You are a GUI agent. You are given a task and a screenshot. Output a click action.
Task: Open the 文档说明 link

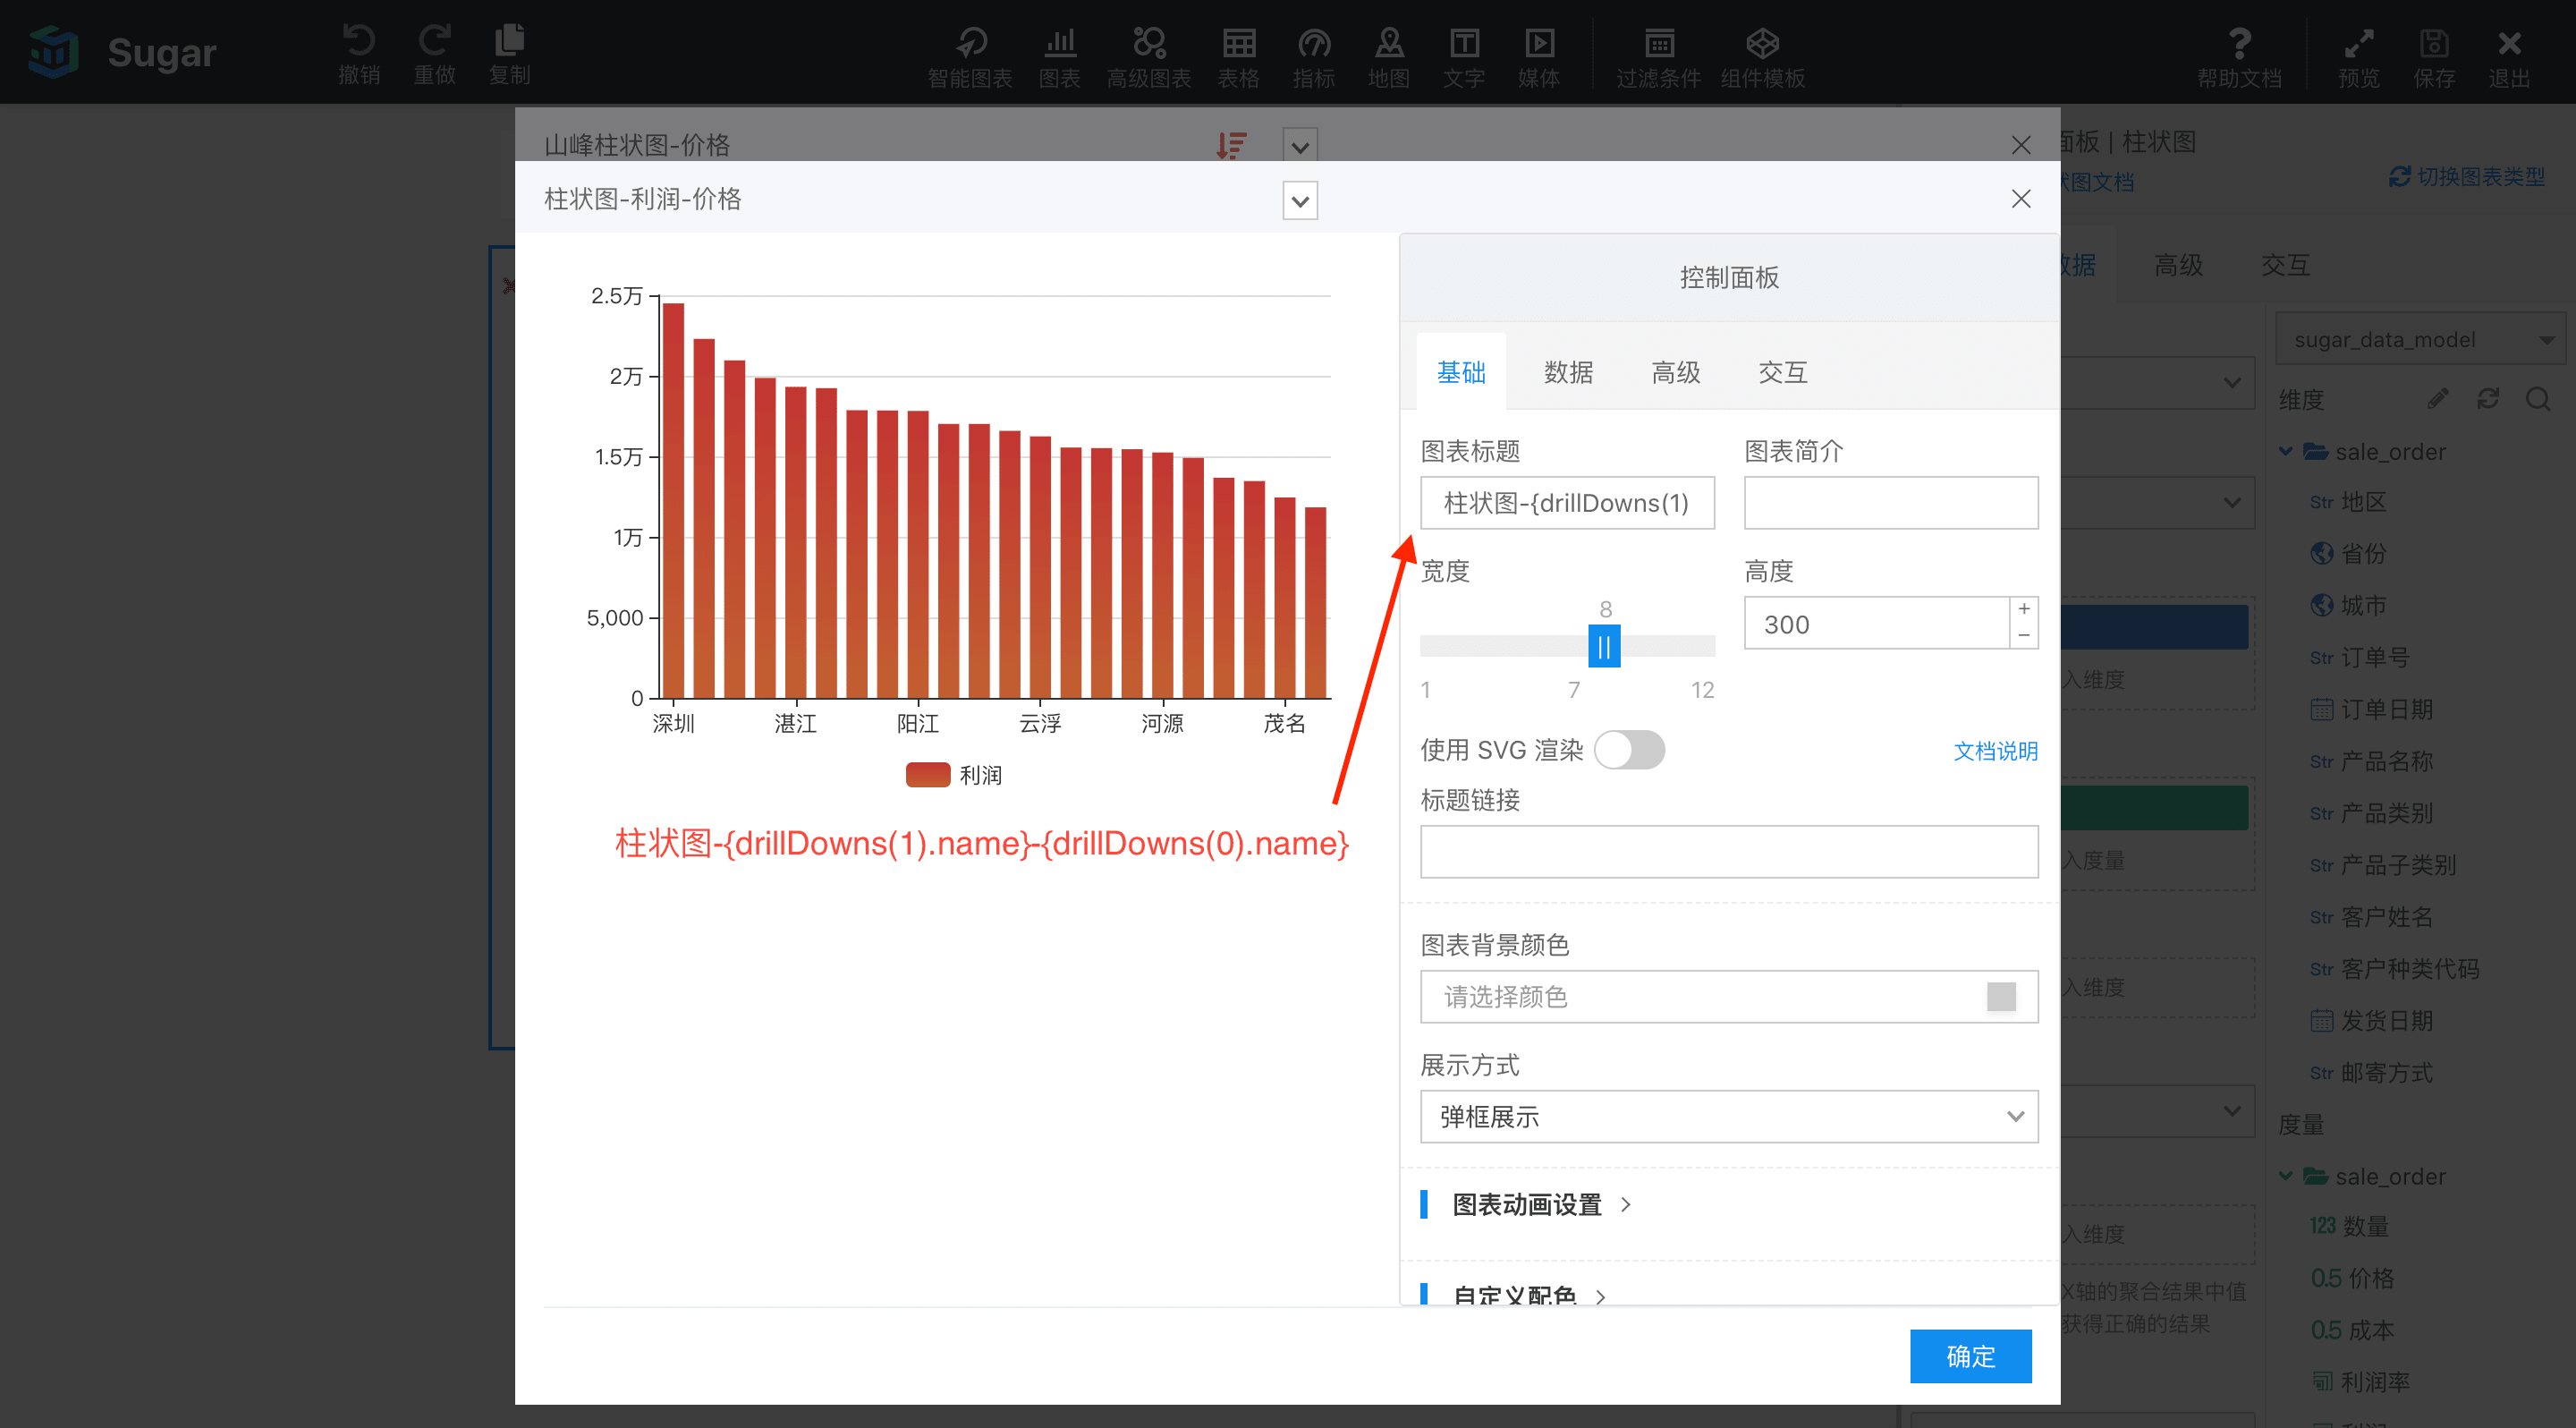(x=1995, y=750)
